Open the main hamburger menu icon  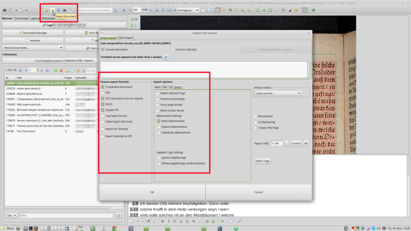coord(5,10)
